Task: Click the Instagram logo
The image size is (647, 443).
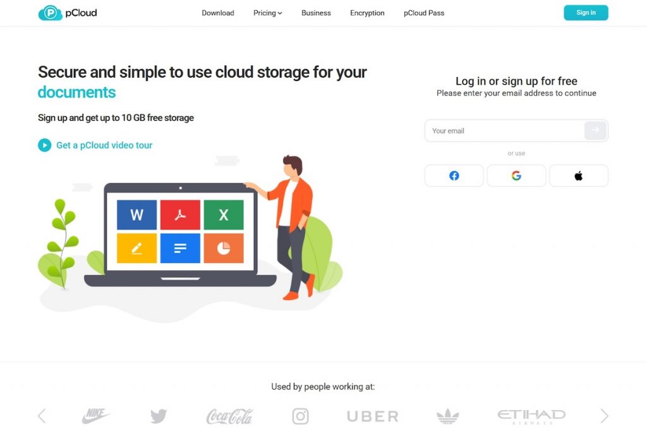Action: (300, 416)
